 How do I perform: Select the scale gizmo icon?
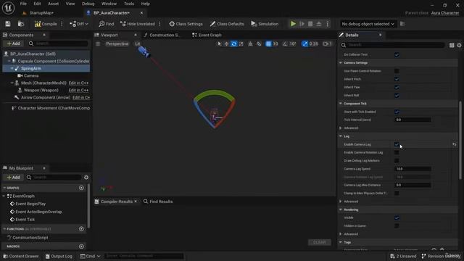[x=241, y=43]
